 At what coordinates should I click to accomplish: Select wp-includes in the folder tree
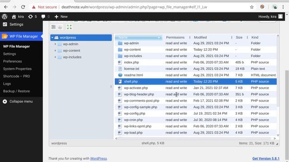point(72,57)
